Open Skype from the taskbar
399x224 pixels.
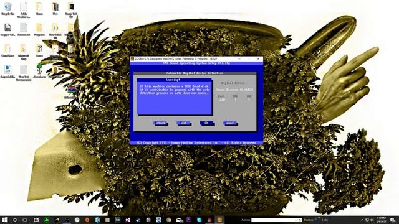point(199,220)
